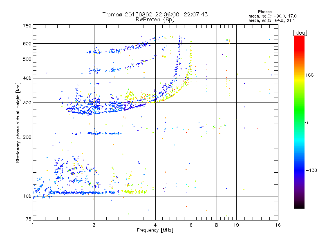Screen dimensions: 327x245
Task: Click the colorbar label '-100'
Action: [x=311, y=170]
